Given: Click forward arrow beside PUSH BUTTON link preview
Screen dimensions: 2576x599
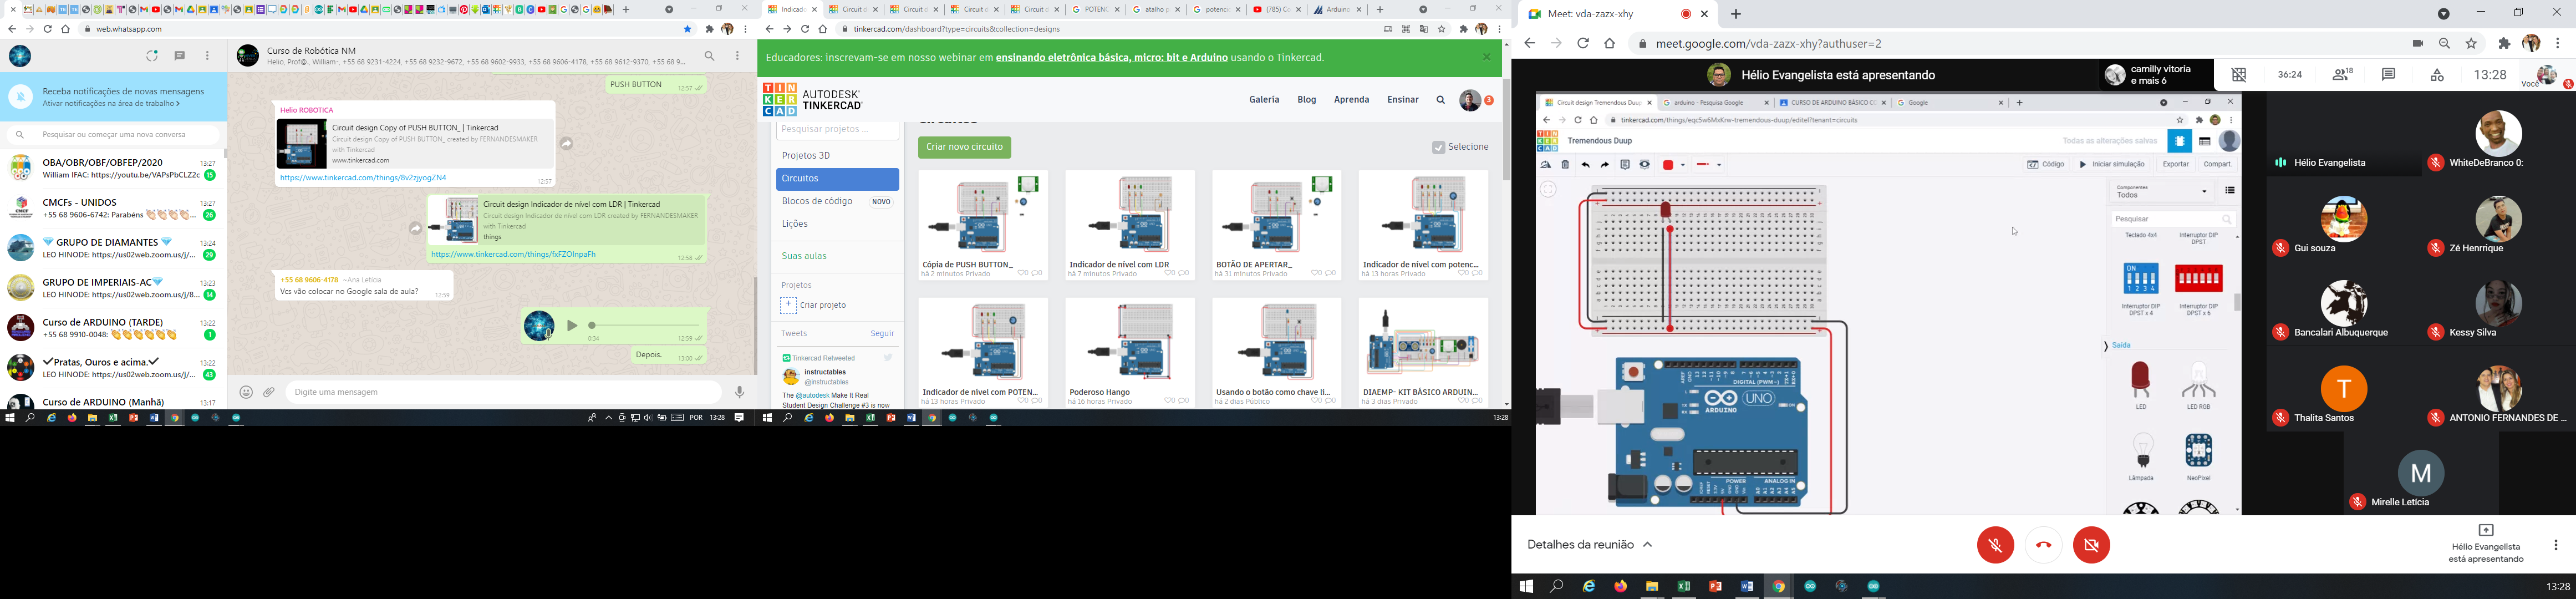Looking at the screenshot, I should point(567,144).
